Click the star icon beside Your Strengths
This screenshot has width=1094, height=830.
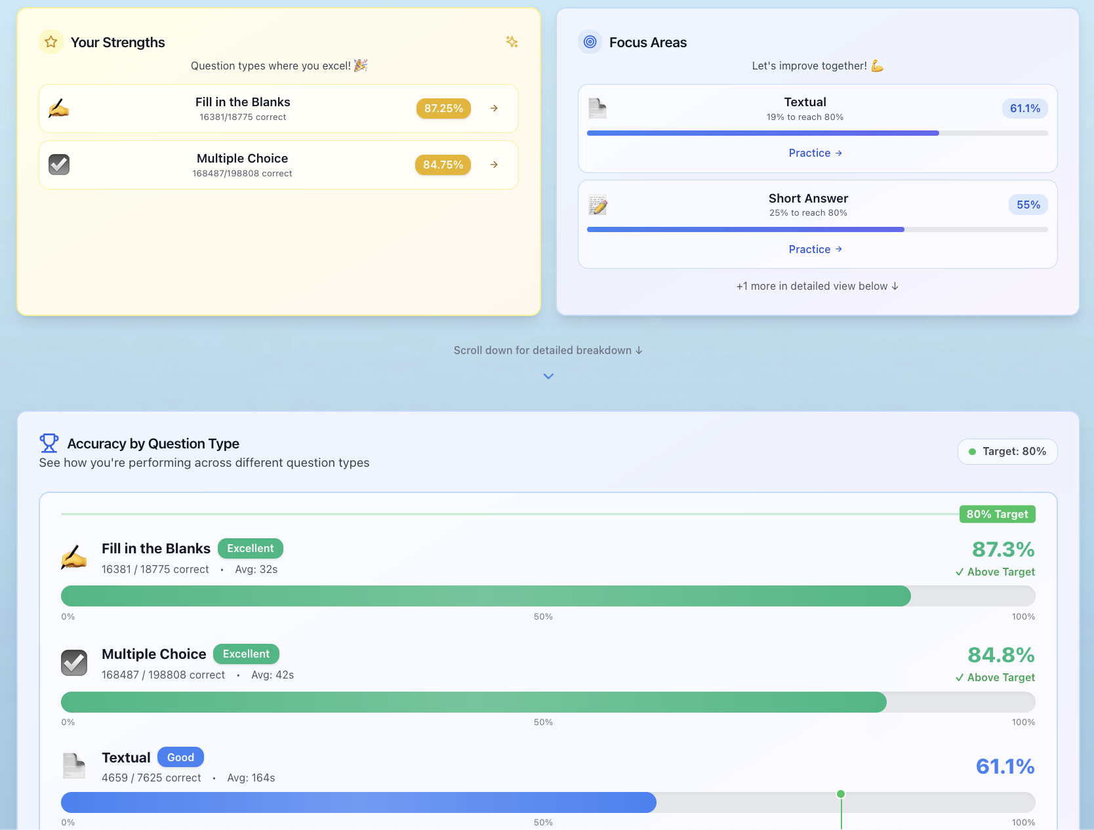[51, 42]
